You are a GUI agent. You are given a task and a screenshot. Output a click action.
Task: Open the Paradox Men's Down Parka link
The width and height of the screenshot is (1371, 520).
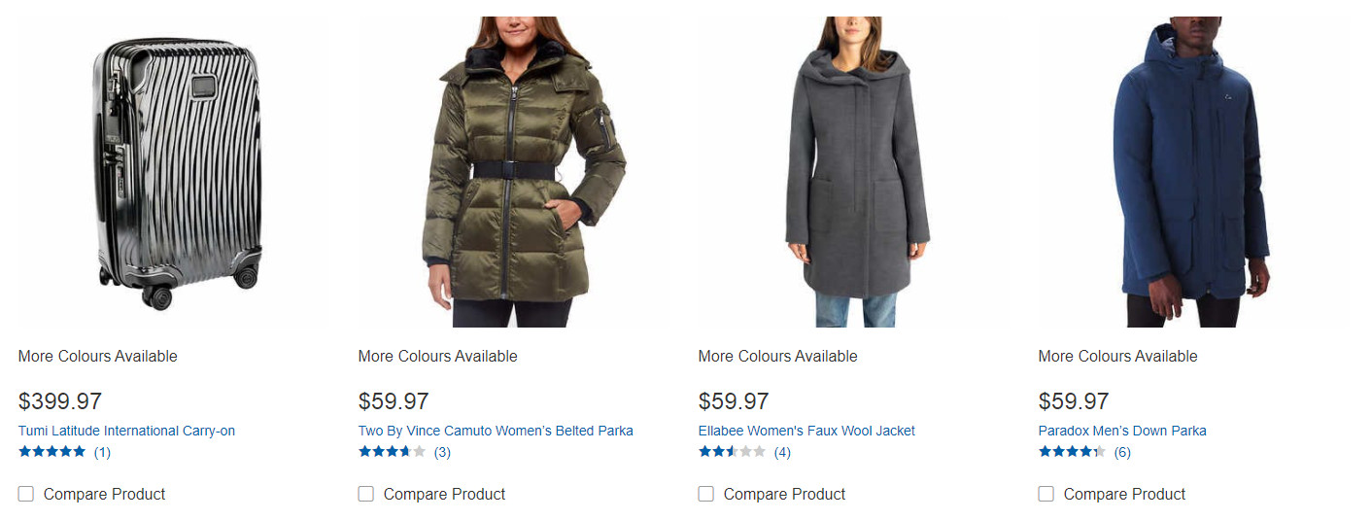click(1122, 431)
